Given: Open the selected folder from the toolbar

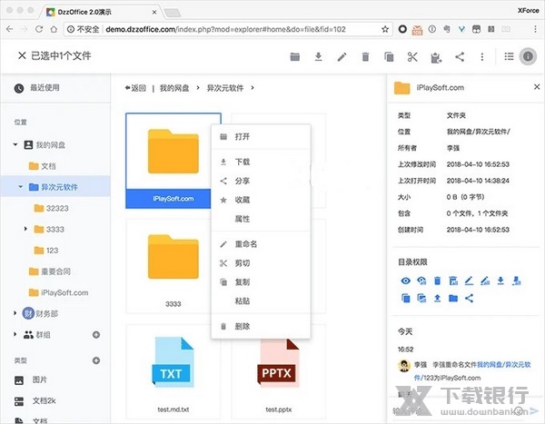Looking at the screenshot, I should [294, 56].
